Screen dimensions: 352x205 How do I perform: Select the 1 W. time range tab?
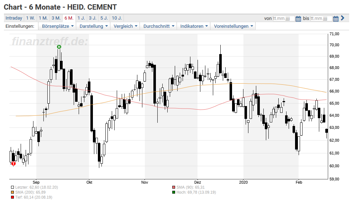click(30, 18)
